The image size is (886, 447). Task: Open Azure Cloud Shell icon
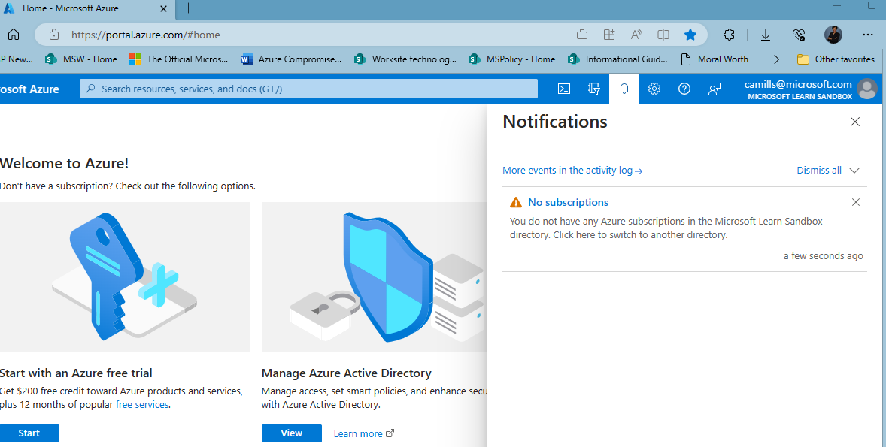click(x=564, y=89)
